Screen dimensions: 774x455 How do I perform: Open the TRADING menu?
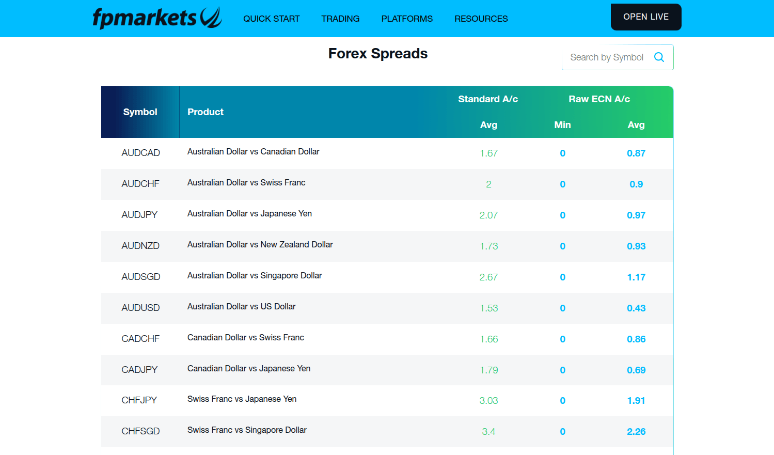(x=340, y=19)
